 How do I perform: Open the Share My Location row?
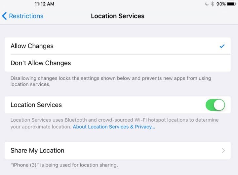[x=118, y=151]
